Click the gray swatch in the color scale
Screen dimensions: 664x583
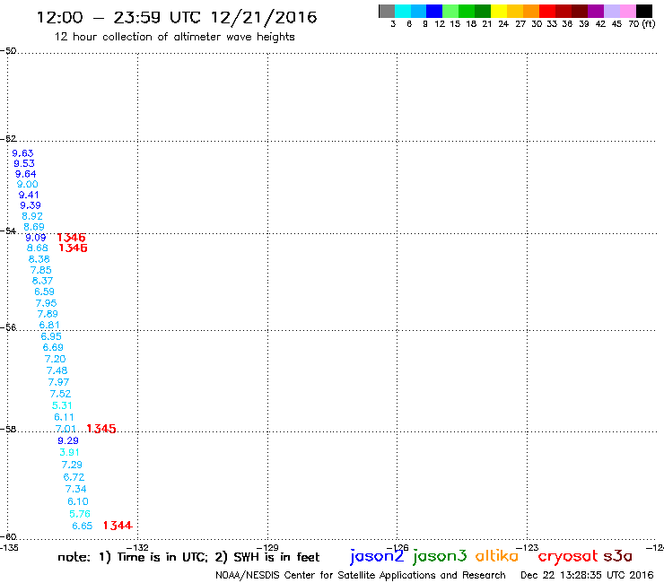387,11
